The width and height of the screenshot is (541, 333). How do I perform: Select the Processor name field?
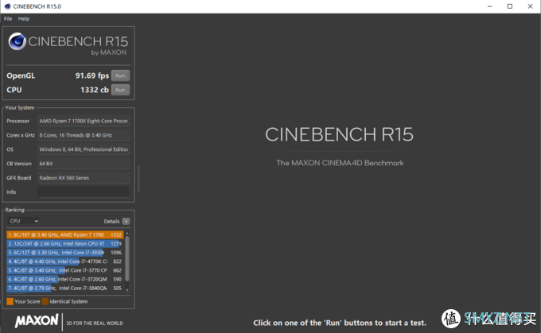pos(84,121)
